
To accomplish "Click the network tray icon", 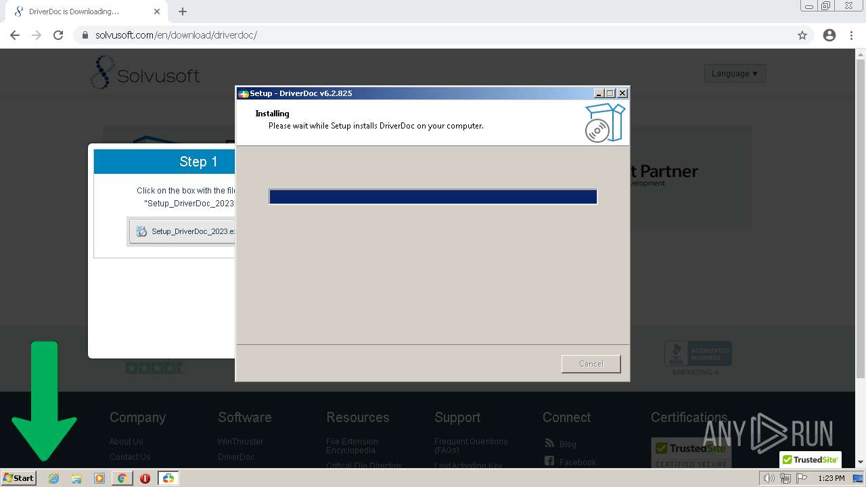I will (785, 478).
